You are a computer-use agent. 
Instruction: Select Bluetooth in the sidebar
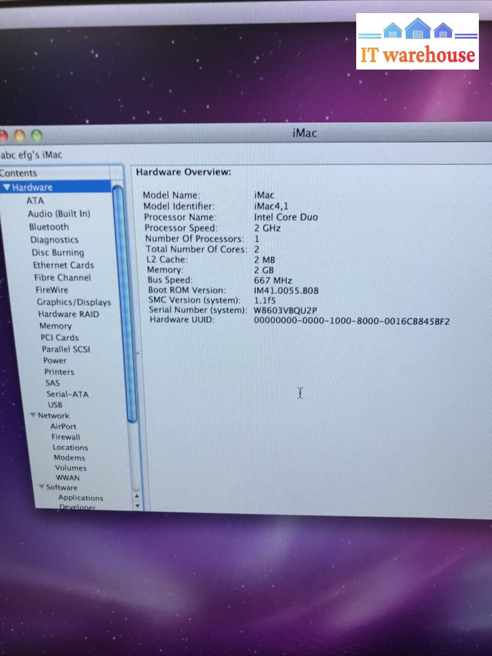click(x=49, y=227)
